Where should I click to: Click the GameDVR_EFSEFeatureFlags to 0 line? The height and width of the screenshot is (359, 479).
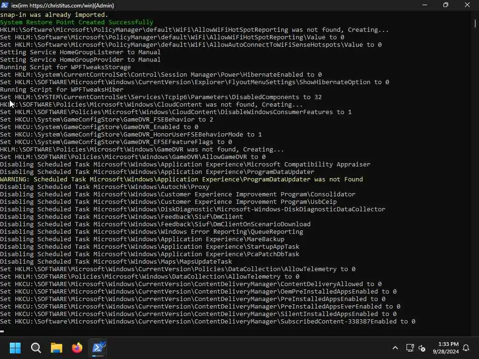116,142
